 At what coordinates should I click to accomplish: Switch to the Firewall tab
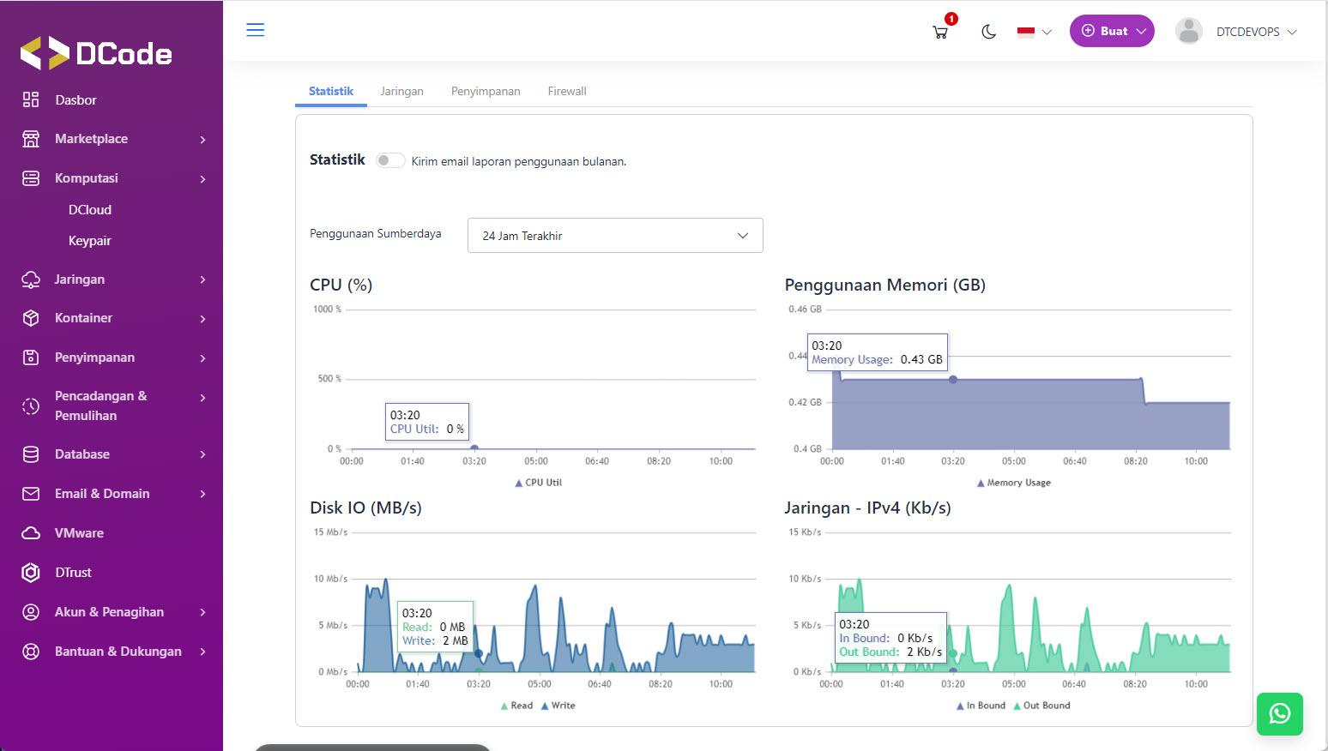[x=567, y=91]
